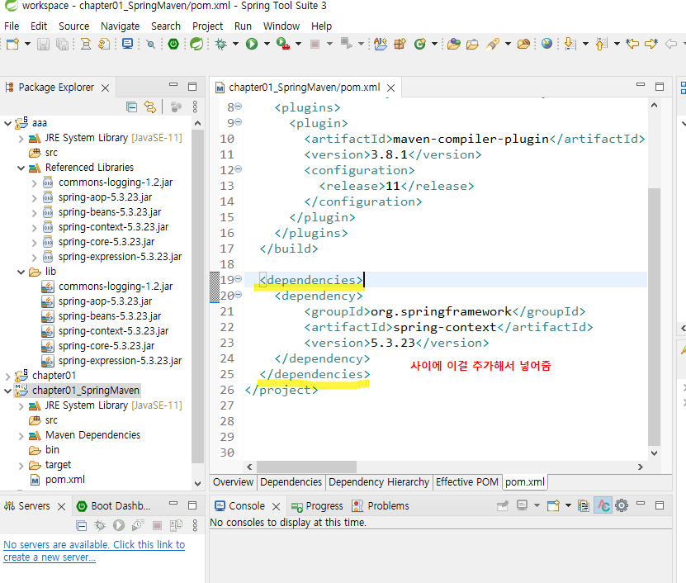Expand the chapter01 project
The width and height of the screenshot is (686, 583).
(x=7, y=377)
